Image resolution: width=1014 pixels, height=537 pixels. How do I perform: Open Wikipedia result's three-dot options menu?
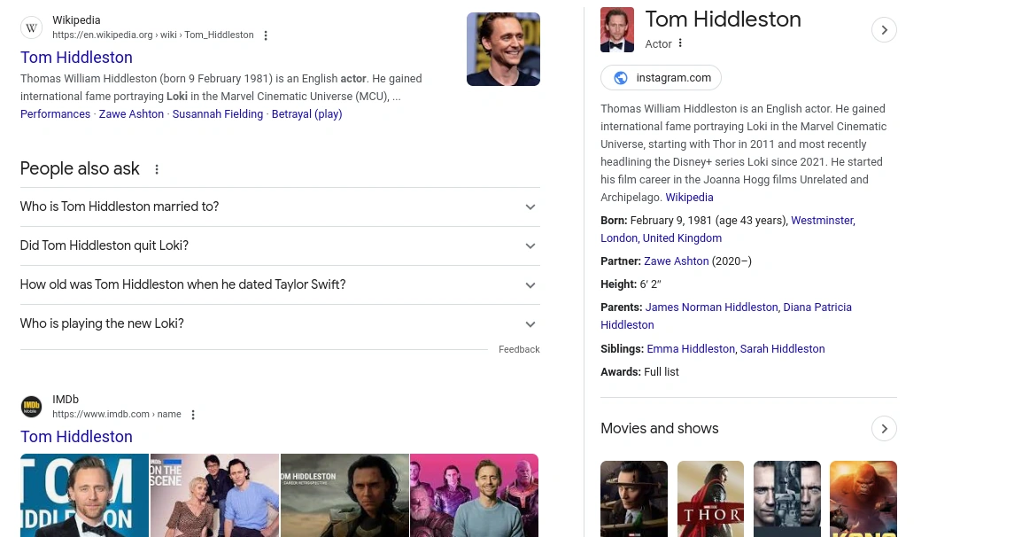coord(266,35)
